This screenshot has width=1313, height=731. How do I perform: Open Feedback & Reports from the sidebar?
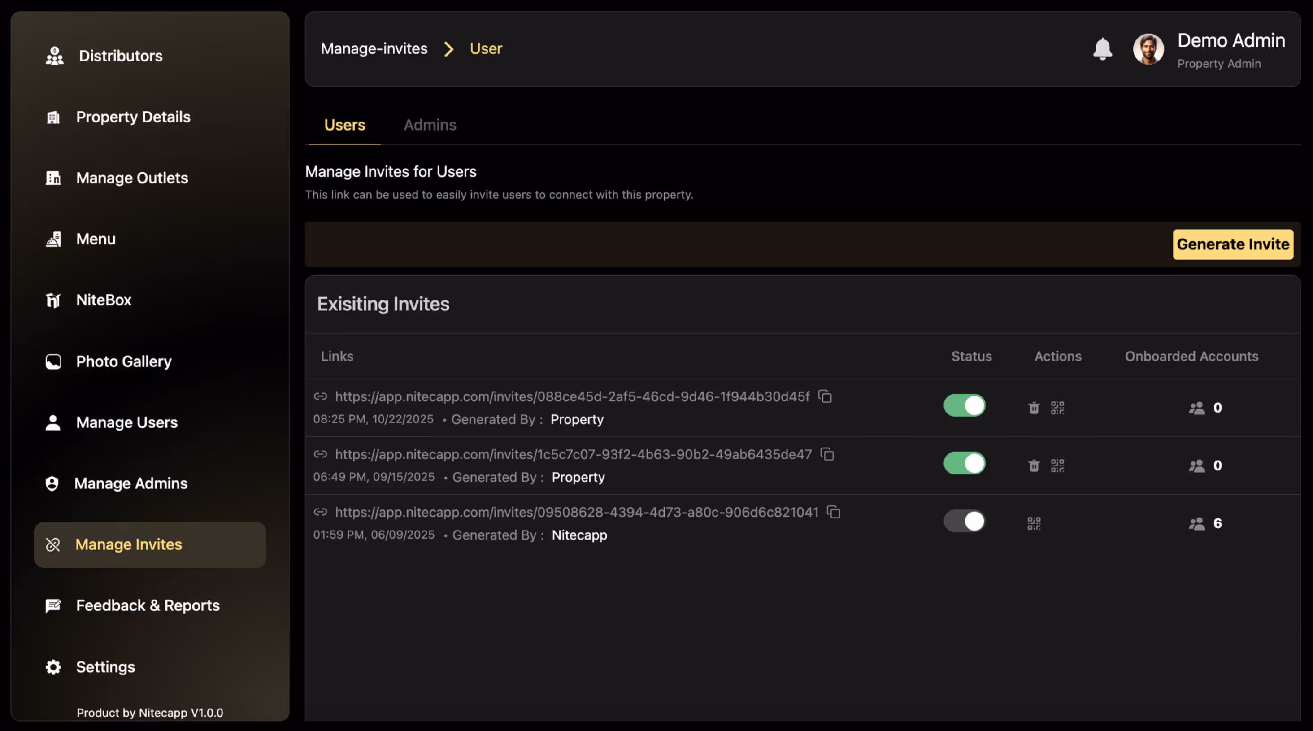[148, 605]
